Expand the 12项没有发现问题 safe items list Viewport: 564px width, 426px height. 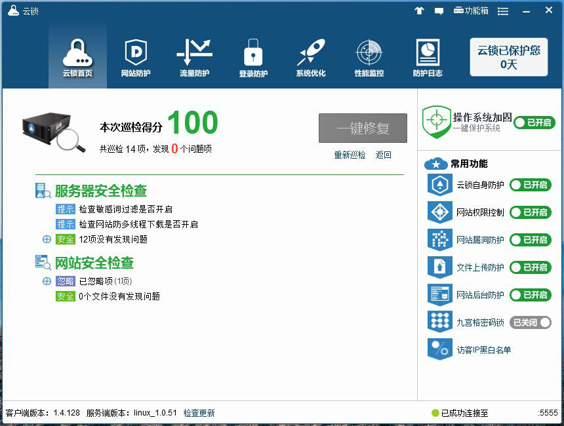[x=47, y=239]
